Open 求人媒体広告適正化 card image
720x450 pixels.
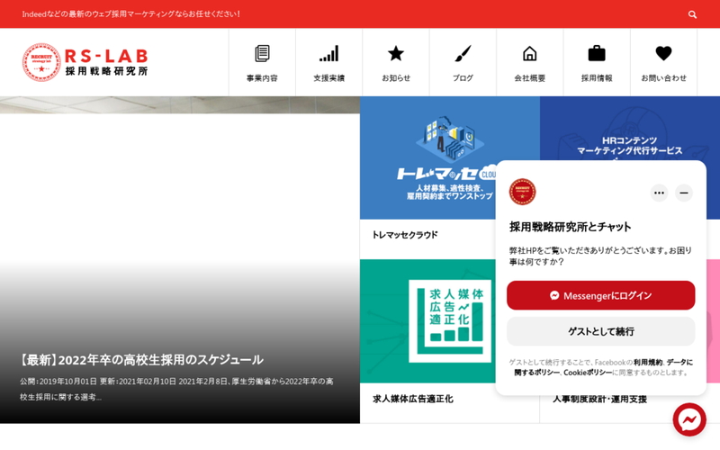click(449, 321)
